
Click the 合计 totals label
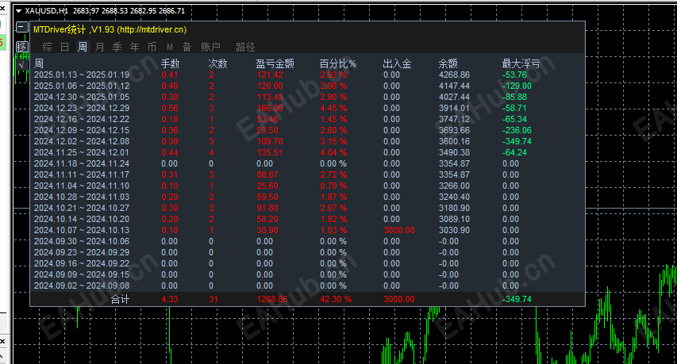coord(120,299)
